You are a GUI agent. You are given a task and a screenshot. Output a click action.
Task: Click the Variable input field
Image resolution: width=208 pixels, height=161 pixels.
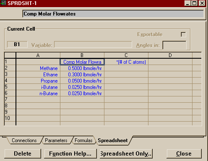point(93,44)
